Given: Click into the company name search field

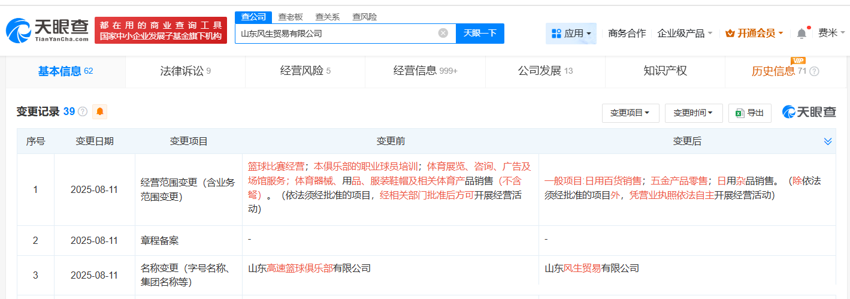Looking at the screenshot, I should coord(335,34).
